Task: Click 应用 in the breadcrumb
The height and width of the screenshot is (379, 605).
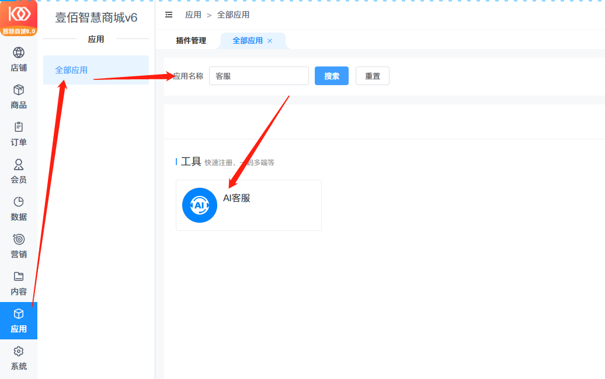Action: [x=193, y=15]
